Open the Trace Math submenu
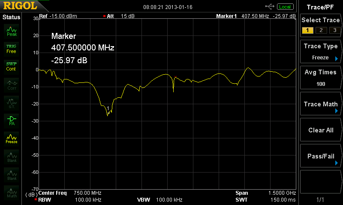The height and width of the screenshot is (205, 343). 320,104
